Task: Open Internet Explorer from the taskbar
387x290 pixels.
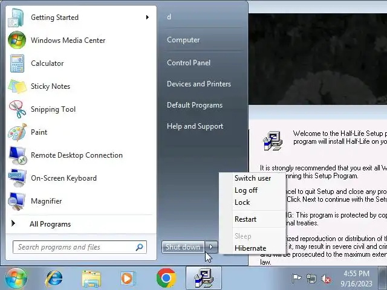Action: coord(54,279)
